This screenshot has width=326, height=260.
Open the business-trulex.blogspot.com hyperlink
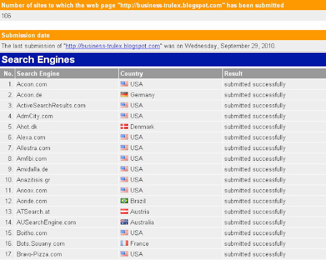[x=113, y=46]
